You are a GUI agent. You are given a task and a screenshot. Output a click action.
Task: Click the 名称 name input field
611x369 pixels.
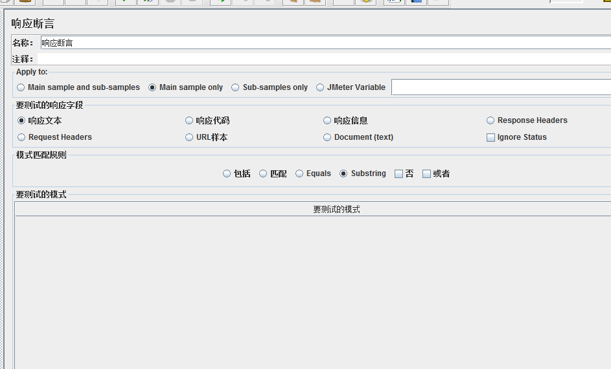point(326,43)
